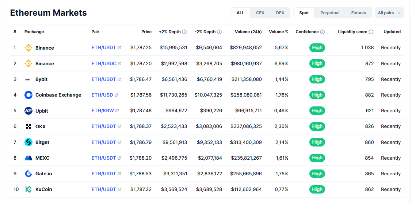Click external link icon beside ETH/USD Coinbase pair
This screenshot has height=203, width=412.
(x=117, y=95)
